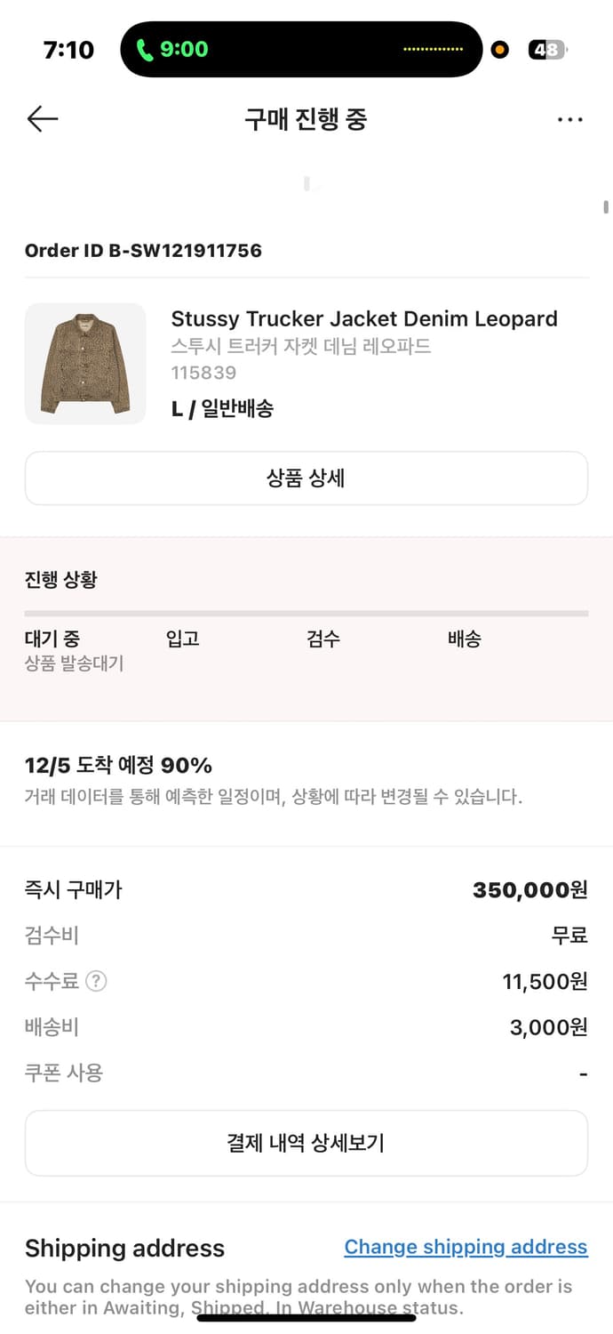Select the 대기 중 progress stage
Viewport: 613px width, 1334px height.
point(53,639)
